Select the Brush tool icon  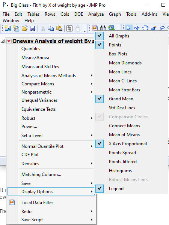coord(154,28)
